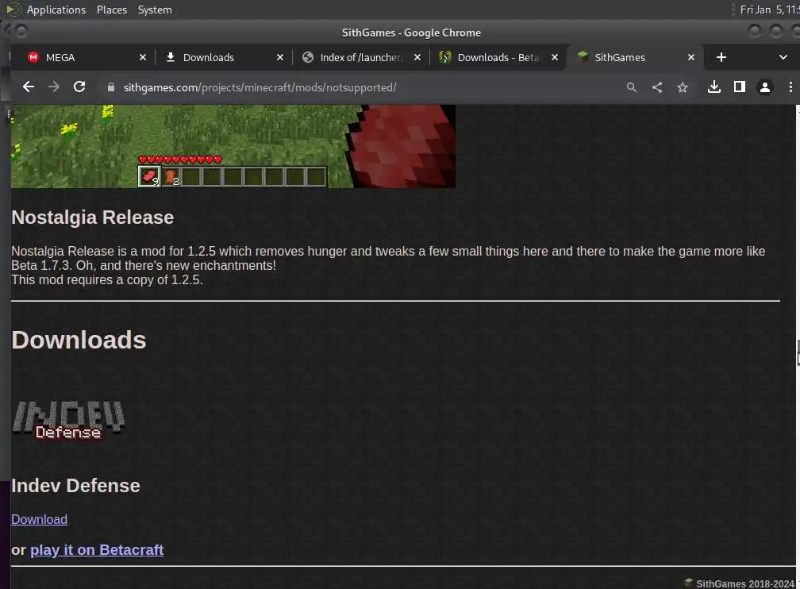The height and width of the screenshot is (589, 800).
Task: Click the Nostalgia Release heading
Action: click(92, 218)
